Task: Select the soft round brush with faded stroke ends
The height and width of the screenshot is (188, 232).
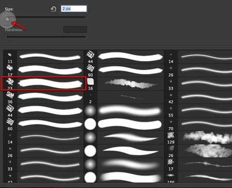Action: (124, 164)
